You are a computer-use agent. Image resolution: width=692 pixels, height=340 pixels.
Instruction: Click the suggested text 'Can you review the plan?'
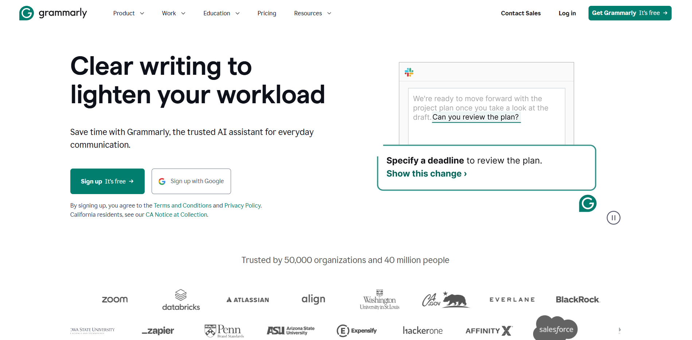pyautogui.click(x=476, y=117)
